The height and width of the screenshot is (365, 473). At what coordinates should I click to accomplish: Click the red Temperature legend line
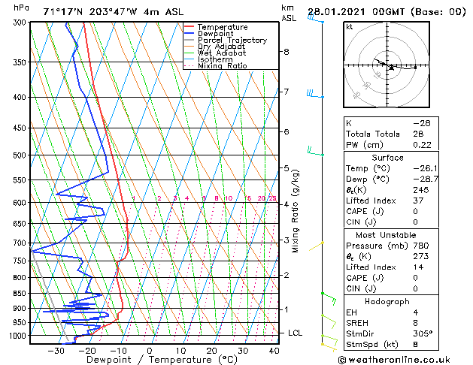[x=190, y=27]
